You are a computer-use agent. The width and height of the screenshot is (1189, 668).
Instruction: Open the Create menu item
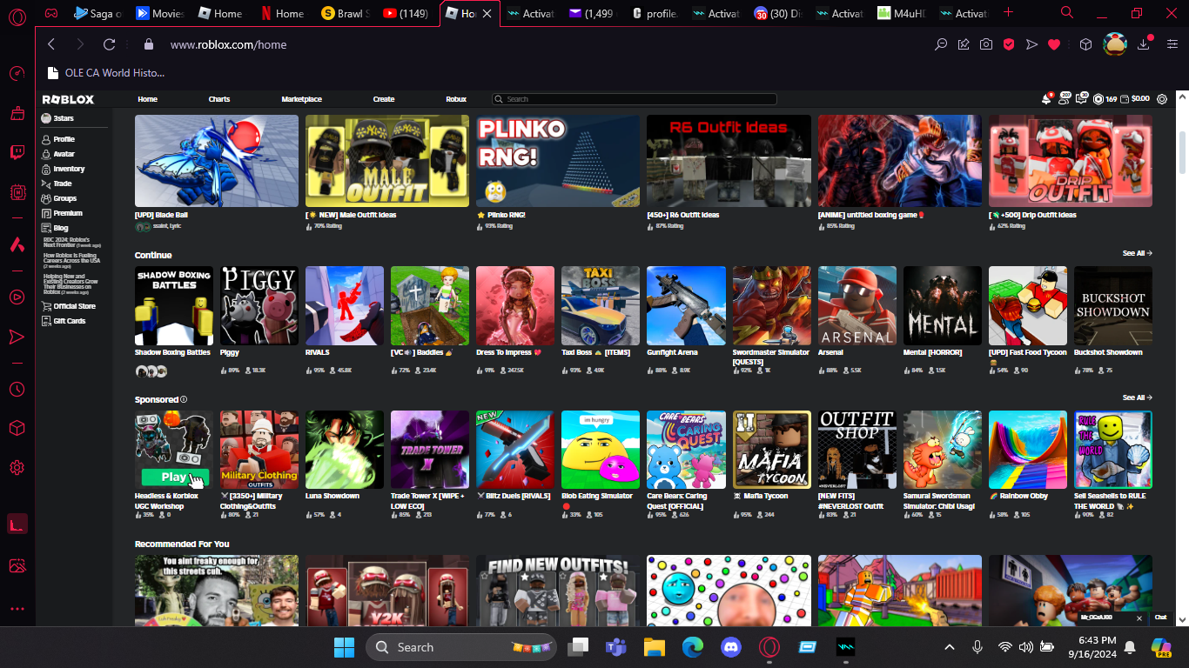[x=384, y=99]
